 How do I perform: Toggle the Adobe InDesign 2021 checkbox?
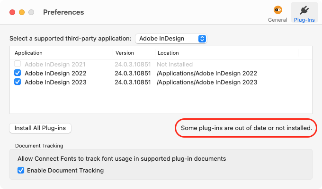pos(18,64)
